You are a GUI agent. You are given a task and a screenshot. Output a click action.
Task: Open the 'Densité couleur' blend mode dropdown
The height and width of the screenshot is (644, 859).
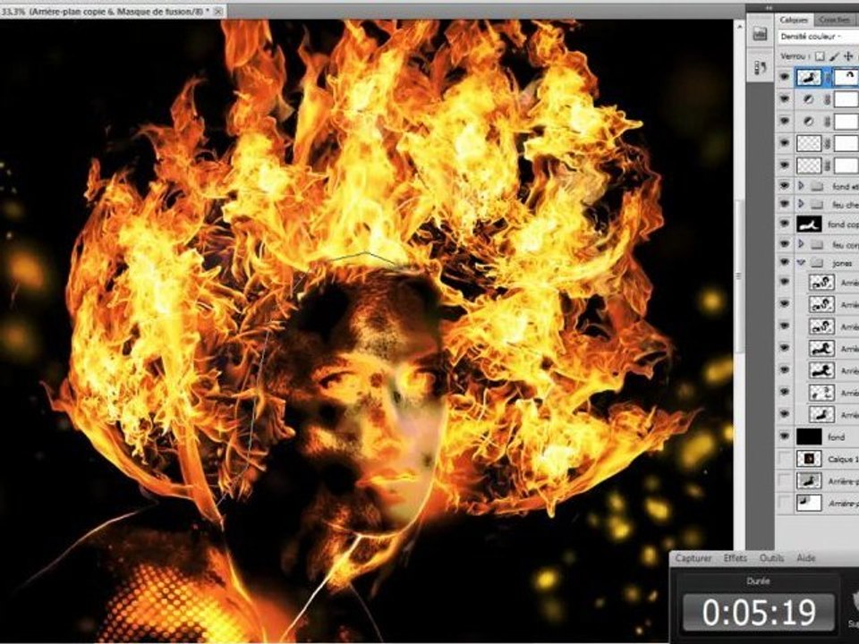click(x=818, y=37)
